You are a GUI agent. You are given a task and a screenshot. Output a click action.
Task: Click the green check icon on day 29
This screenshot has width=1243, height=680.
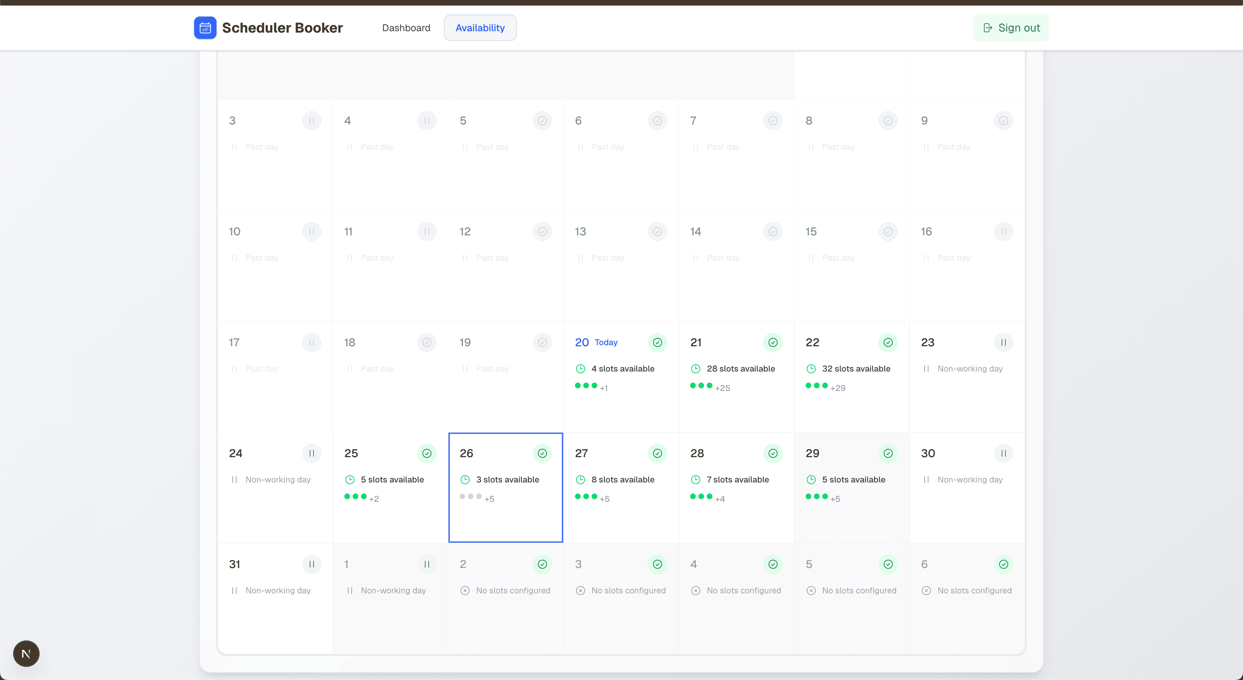[x=888, y=453]
